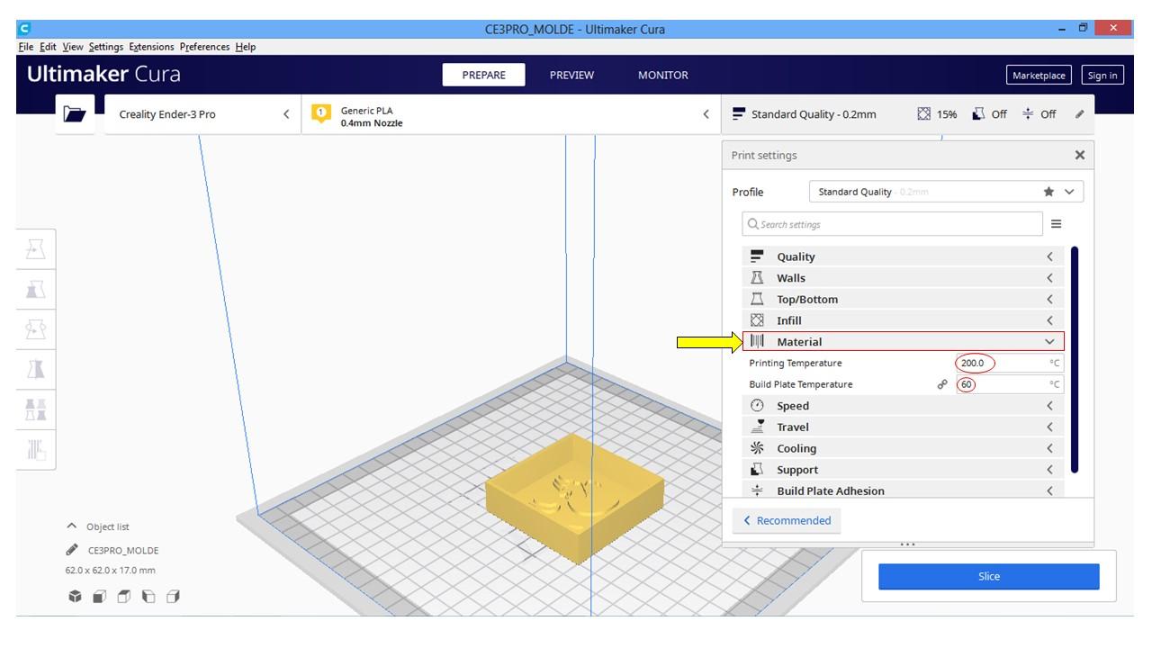Switch to right side view cube icon
Screen dimensions: 1152x648
click(173, 596)
